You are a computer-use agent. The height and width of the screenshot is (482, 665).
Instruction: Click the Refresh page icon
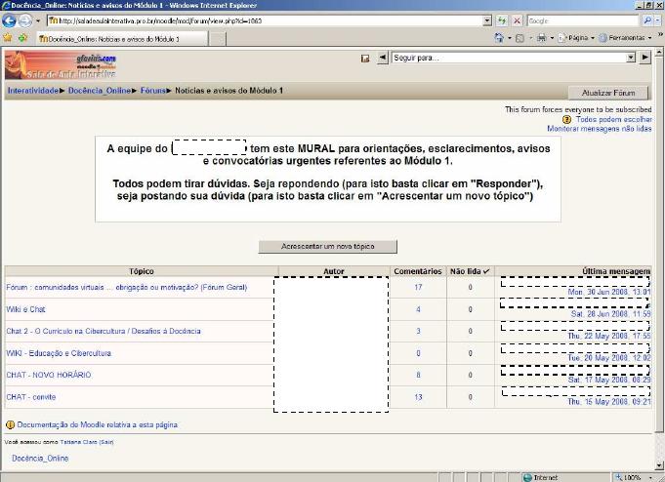click(503, 20)
